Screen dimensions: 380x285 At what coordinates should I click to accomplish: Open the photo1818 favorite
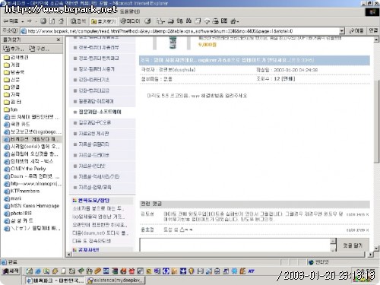(x=18, y=213)
